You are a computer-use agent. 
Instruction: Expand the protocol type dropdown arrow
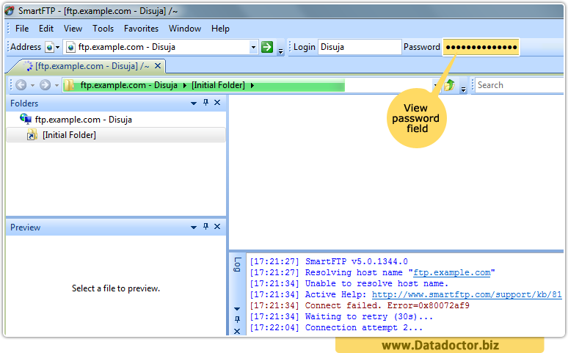click(x=57, y=48)
